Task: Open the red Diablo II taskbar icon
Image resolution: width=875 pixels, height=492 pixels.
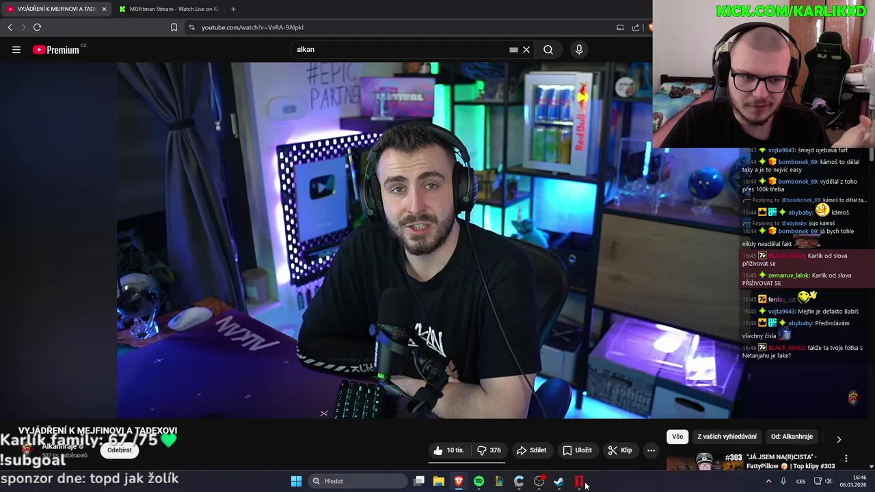Action: point(579,481)
